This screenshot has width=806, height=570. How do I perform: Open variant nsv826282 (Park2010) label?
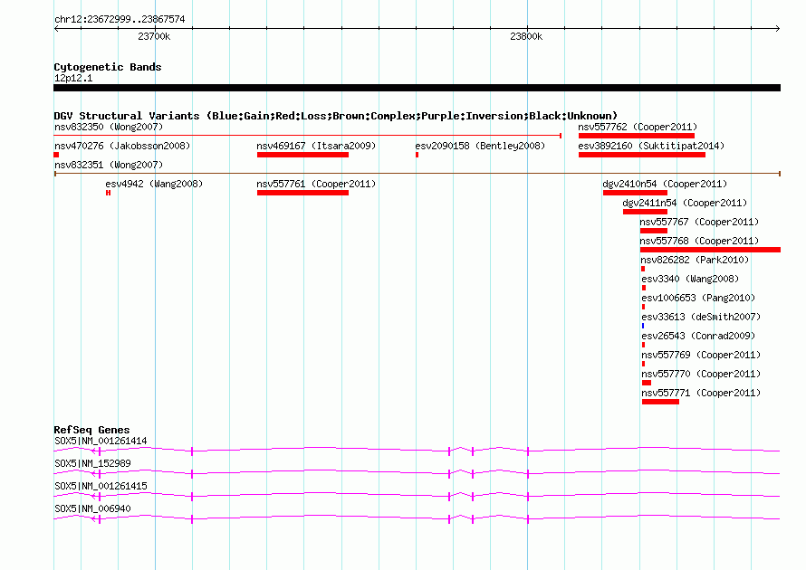pos(695,260)
